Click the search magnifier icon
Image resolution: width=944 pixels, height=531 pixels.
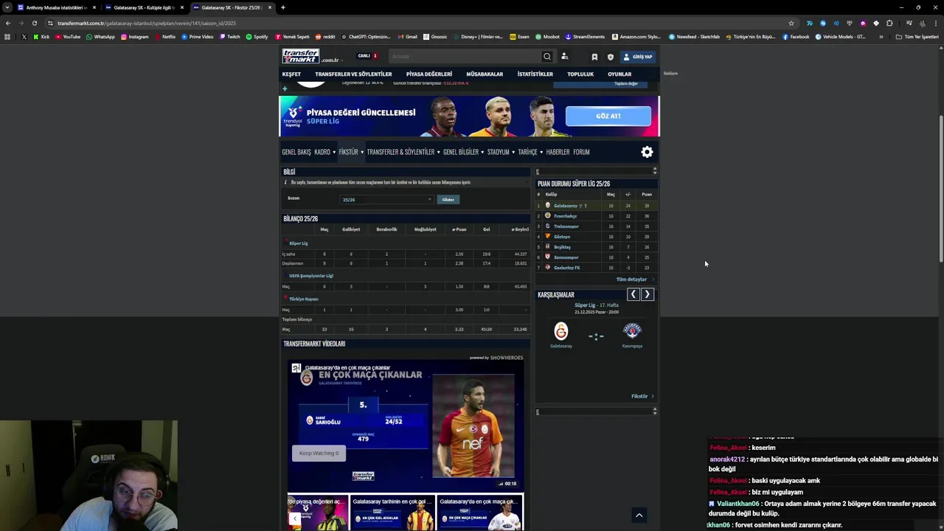(x=546, y=56)
